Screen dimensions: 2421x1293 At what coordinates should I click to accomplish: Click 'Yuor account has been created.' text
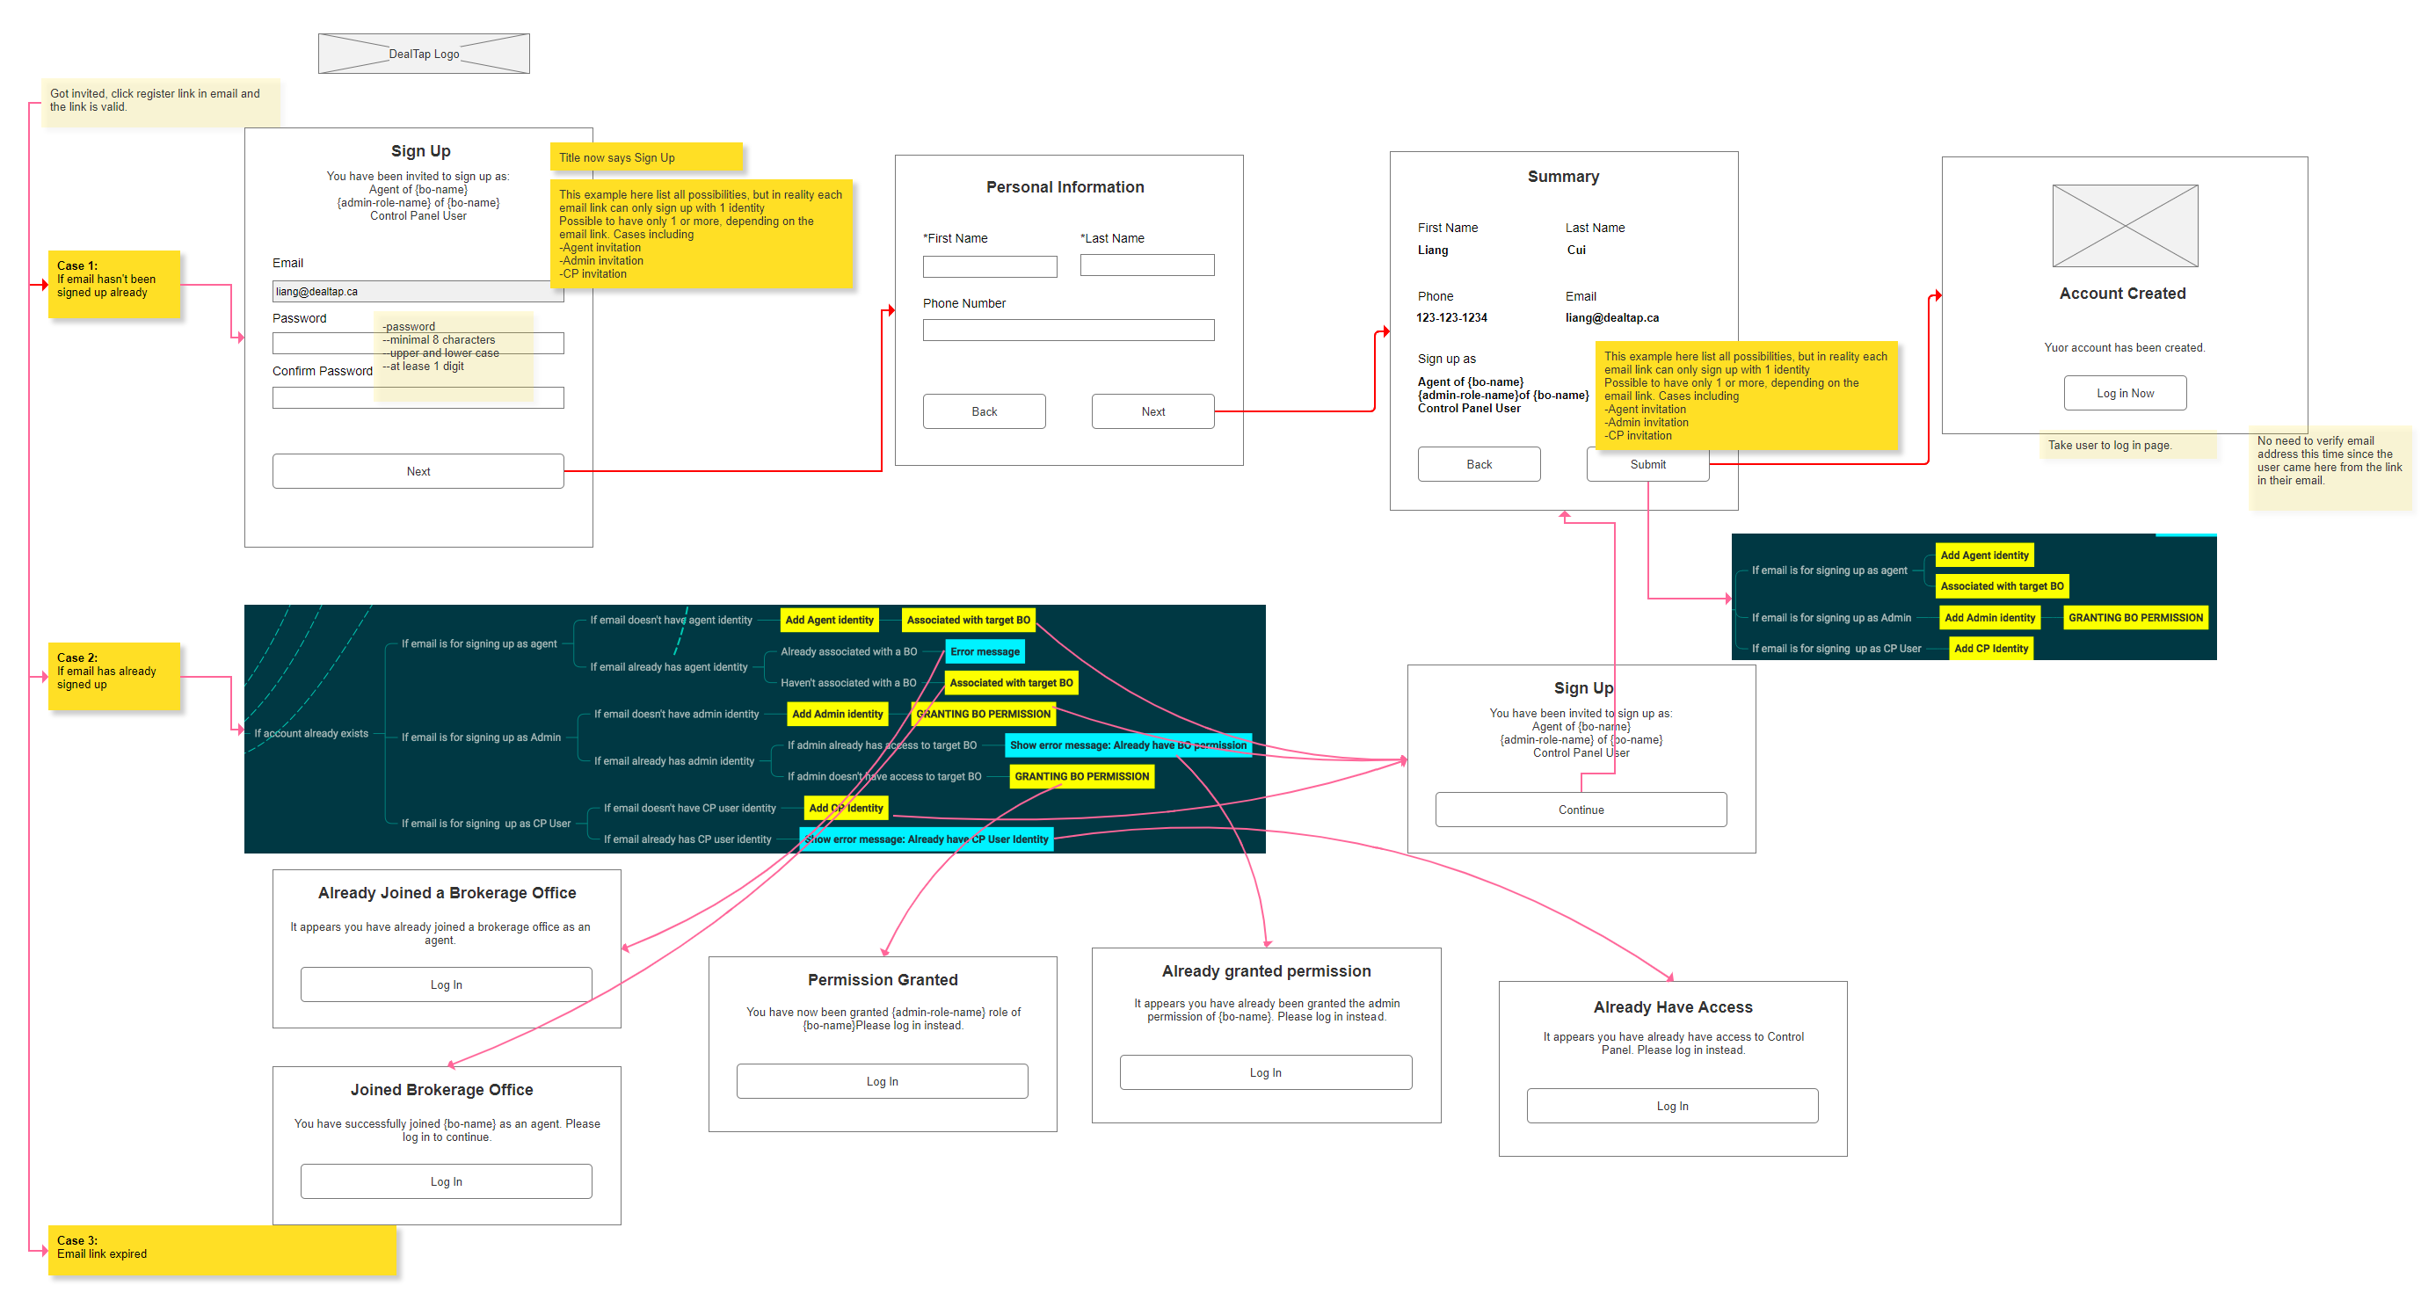tap(2124, 348)
